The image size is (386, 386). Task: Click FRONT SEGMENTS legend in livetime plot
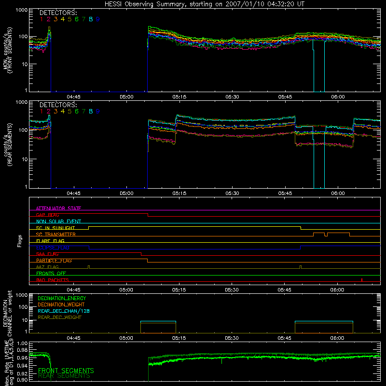click(x=66, y=371)
